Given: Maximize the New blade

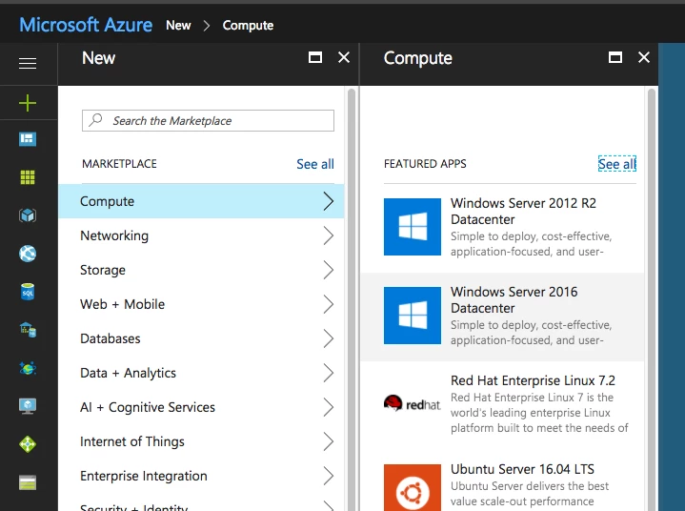Looking at the screenshot, I should [315, 57].
